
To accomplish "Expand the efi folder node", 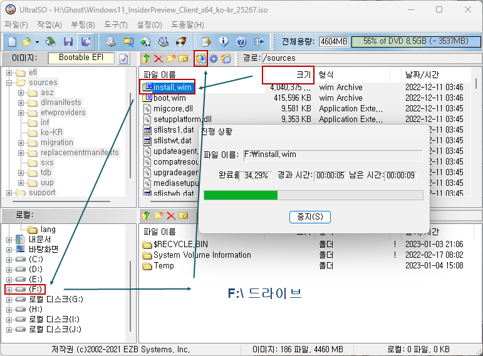I will (x=9, y=73).
